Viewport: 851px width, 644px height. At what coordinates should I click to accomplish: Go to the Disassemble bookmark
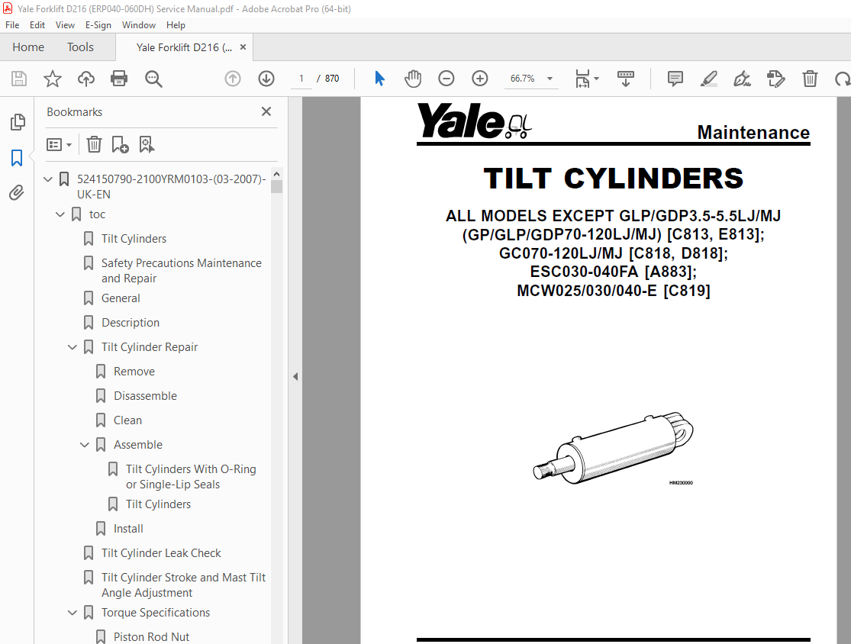tap(145, 396)
